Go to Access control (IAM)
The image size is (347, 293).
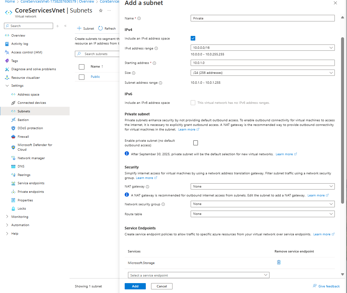point(27,52)
